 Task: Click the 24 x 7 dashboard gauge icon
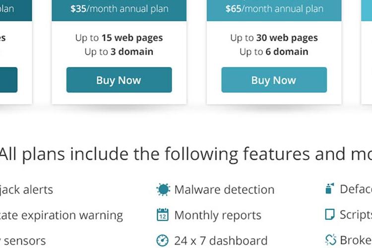[x=163, y=241]
